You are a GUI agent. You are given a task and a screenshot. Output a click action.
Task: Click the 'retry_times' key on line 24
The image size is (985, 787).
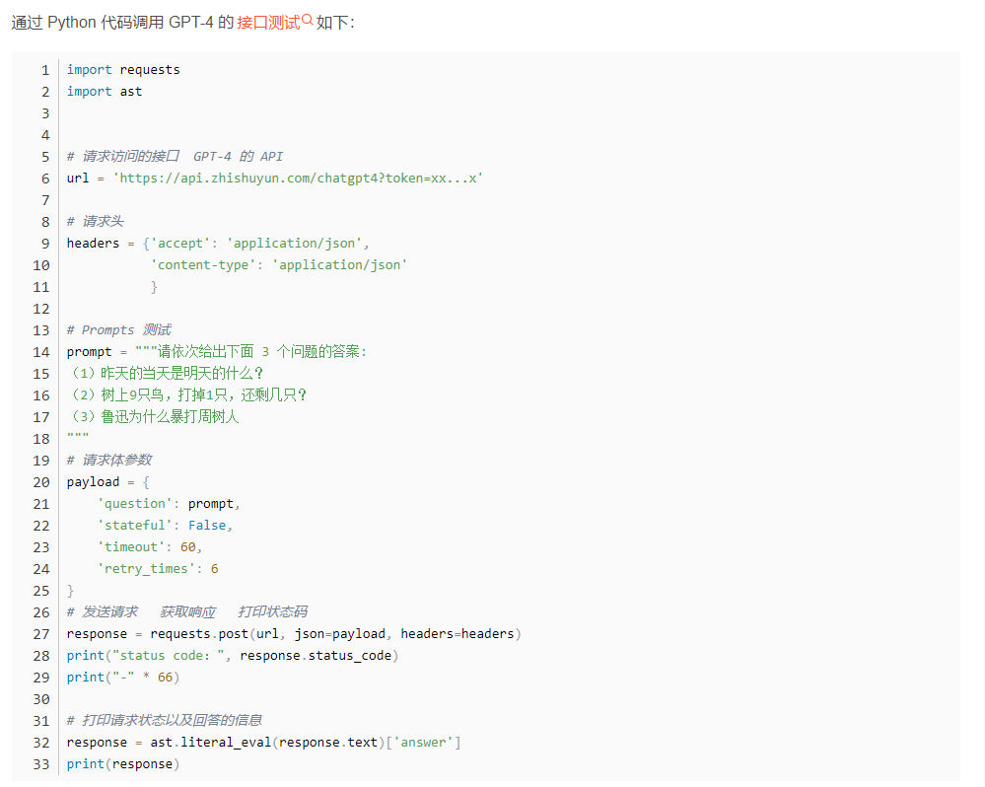[x=146, y=569]
